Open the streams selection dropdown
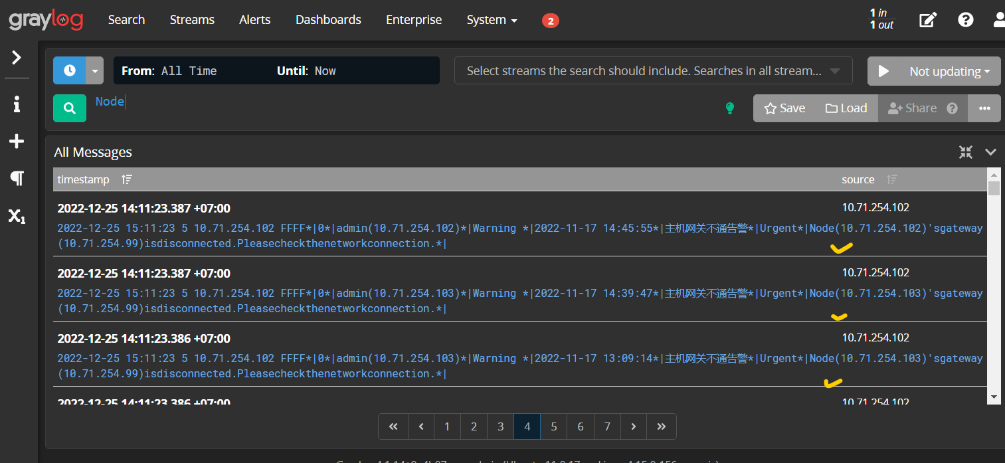The height and width of the screenshot is (463, 1005). pos(653,70)
